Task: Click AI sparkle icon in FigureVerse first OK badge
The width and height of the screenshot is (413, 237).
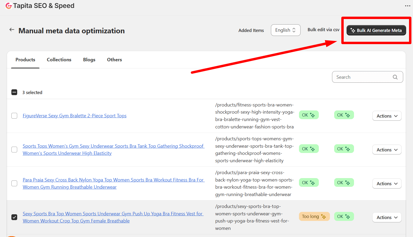Action: pyautogui.click(x=312, y=115)
